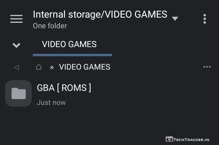Select the VIDEO GAMES tab
The width and height of the screenshot is (219, 145).
(x=69, y=44)
